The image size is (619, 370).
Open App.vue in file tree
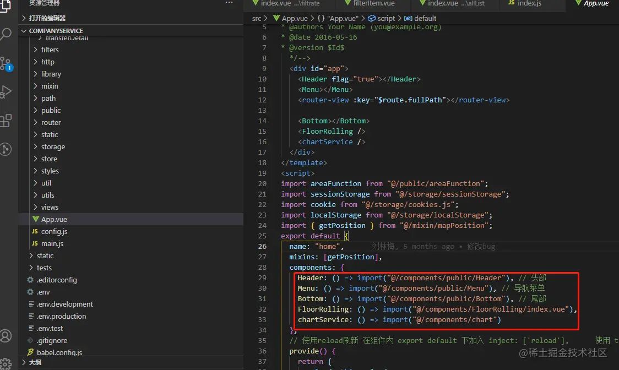131,219
